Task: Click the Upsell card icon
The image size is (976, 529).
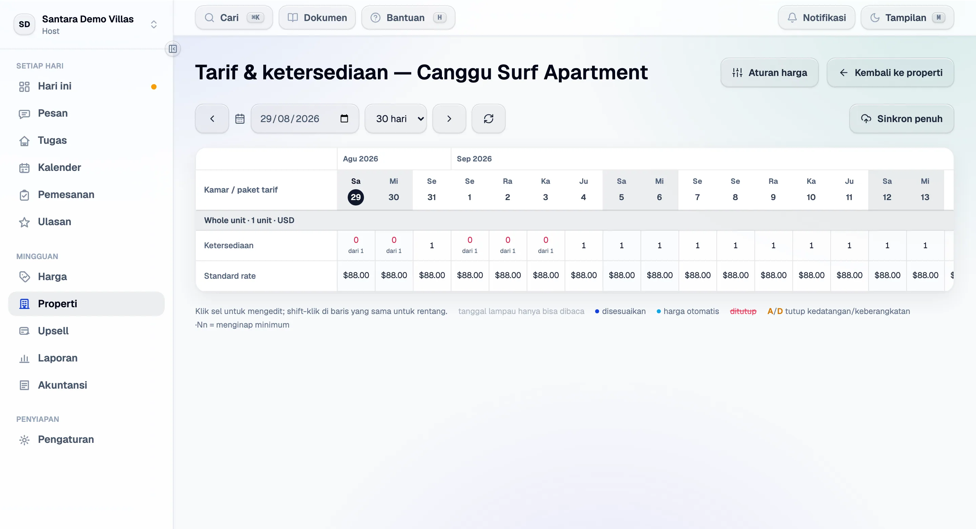Action: pos(24,331)
